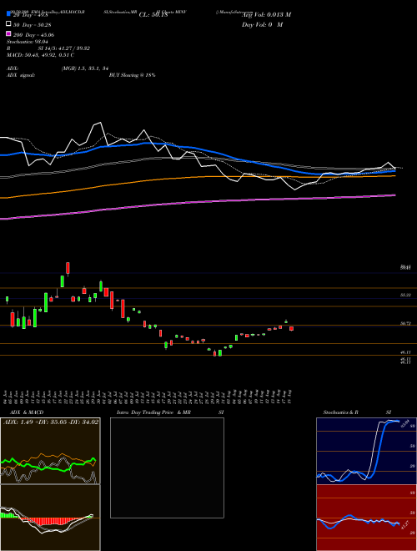The height and width of the screenshot is (551, 417).
Task: Select the Stochastics & RSI panel title
Action: click(357, 412)
